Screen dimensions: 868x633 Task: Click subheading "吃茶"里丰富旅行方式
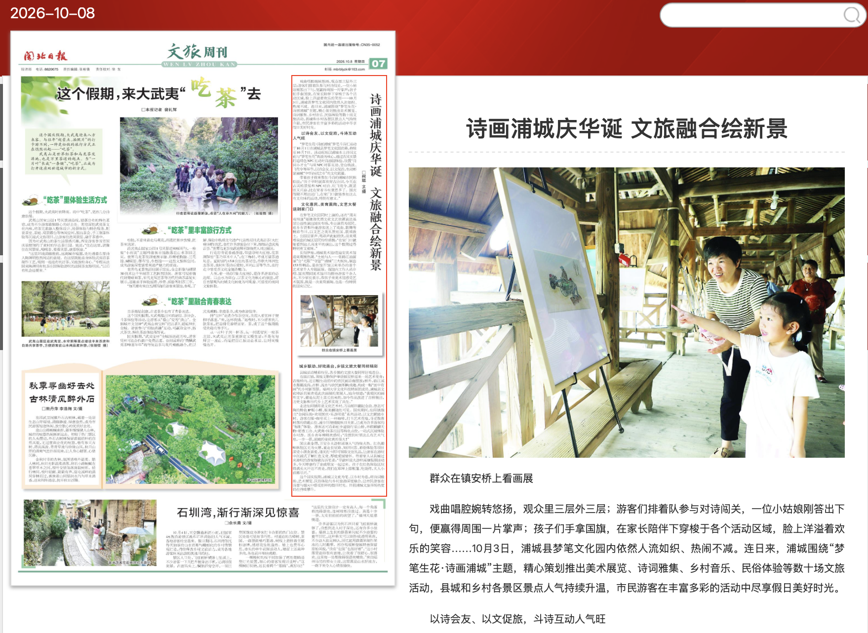(x=198, y=230)
